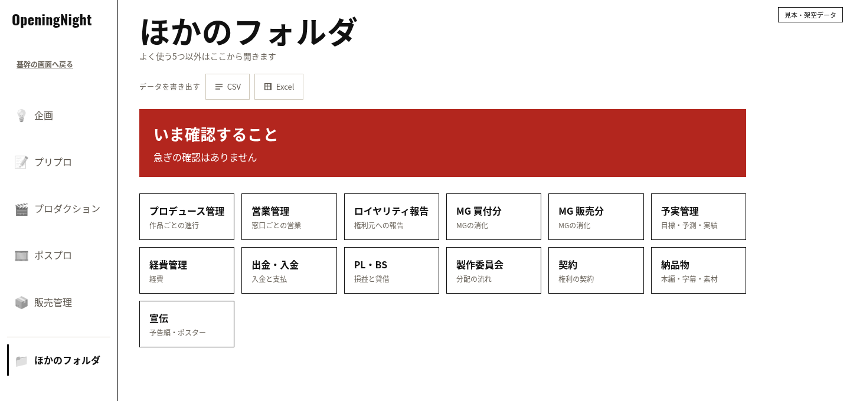Open the 企画 section in sidebar
The image size is (850, 401).
click(x=58, y=116)
